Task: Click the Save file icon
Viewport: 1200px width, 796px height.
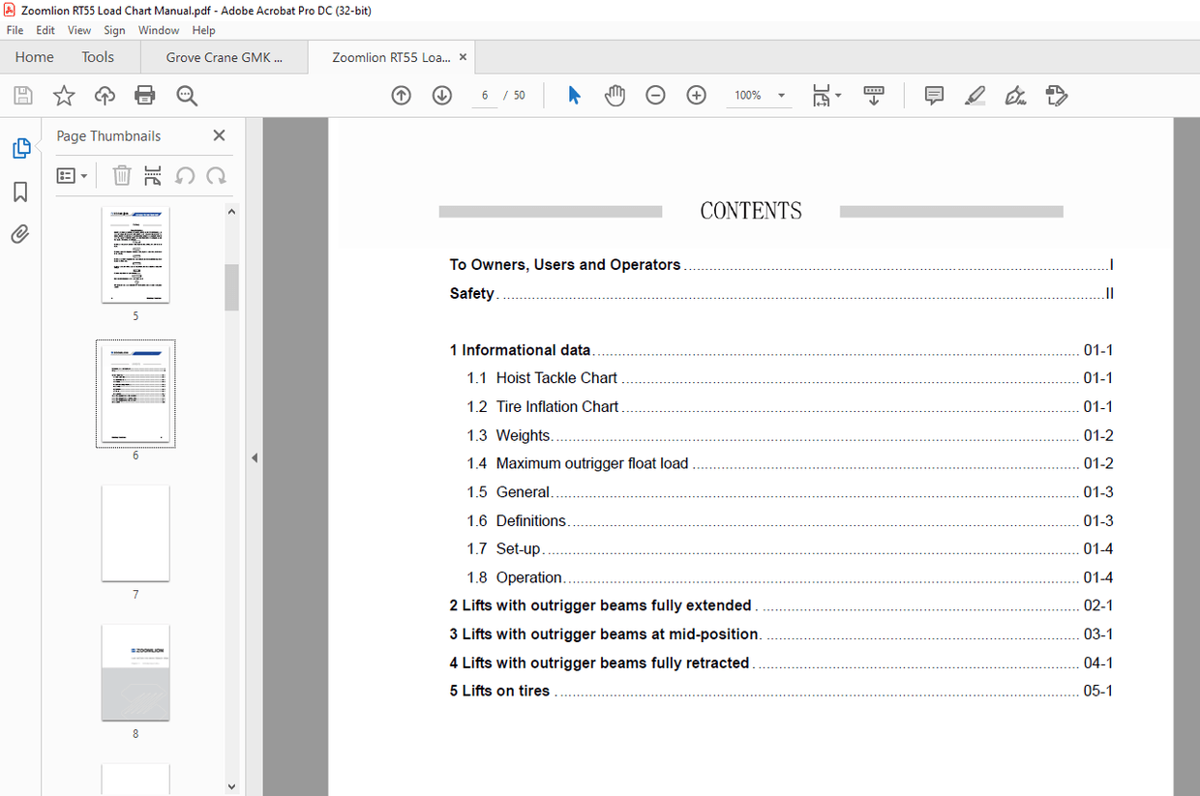Action: click(x=23, y=95)
